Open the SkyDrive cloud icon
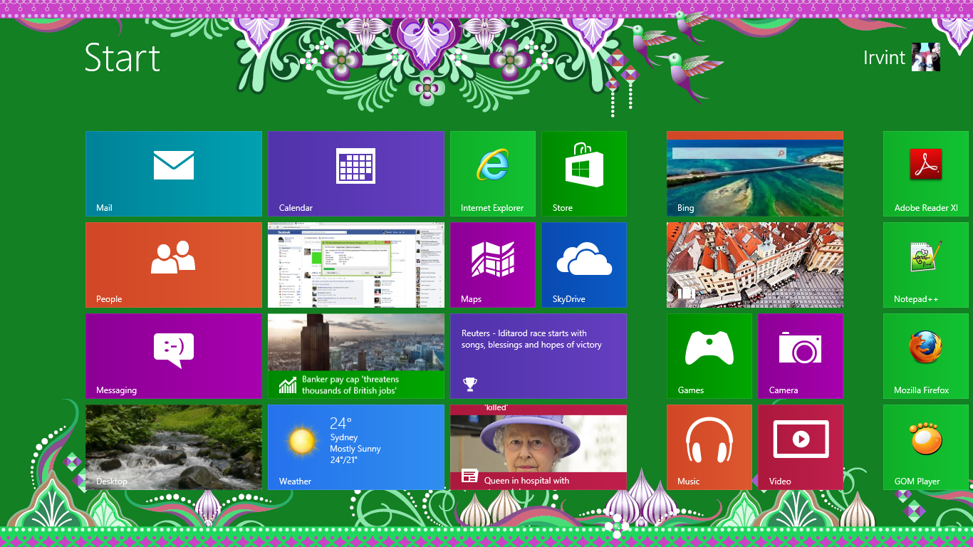The width and height of the screenshot is (973, 547). click(584, 259)
